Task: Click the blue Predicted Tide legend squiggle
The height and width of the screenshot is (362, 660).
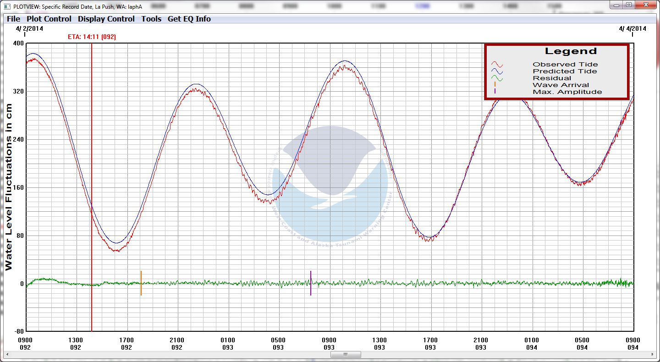Action: 497,71
